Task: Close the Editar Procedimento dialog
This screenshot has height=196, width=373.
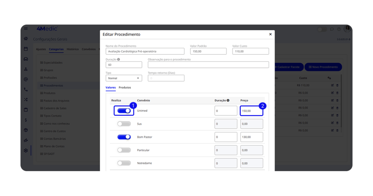Action: point(270,34)
